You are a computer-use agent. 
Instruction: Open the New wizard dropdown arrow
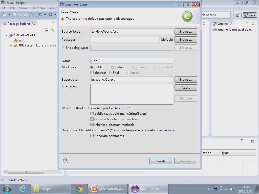click(x=9, y=15)
